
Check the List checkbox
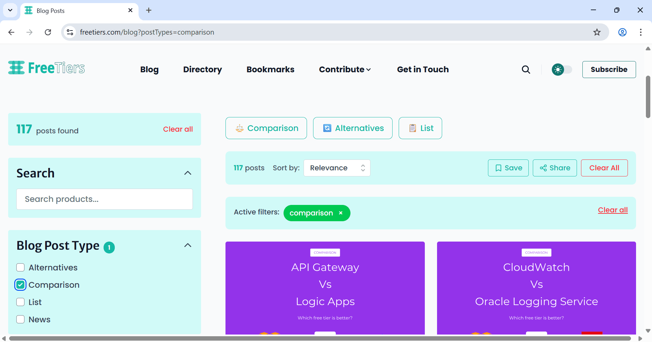(x=20, y=302)
